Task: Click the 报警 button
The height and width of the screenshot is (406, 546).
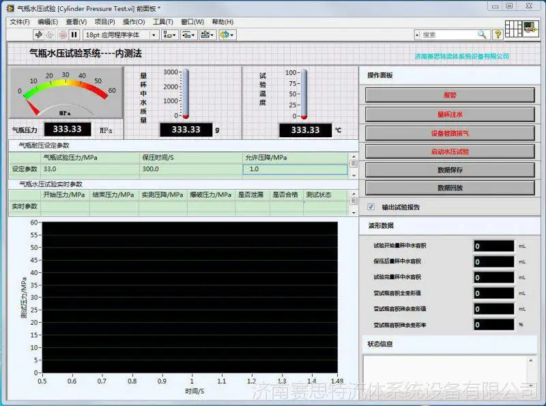Action: tap(450, 95)
